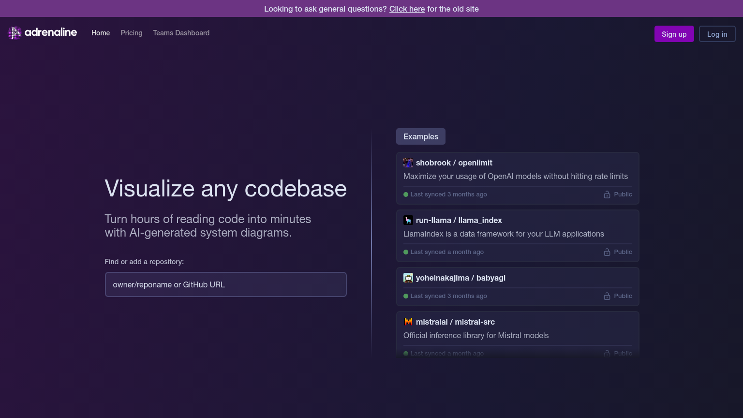Click the Adrenaline logo icon

[15, 33]
